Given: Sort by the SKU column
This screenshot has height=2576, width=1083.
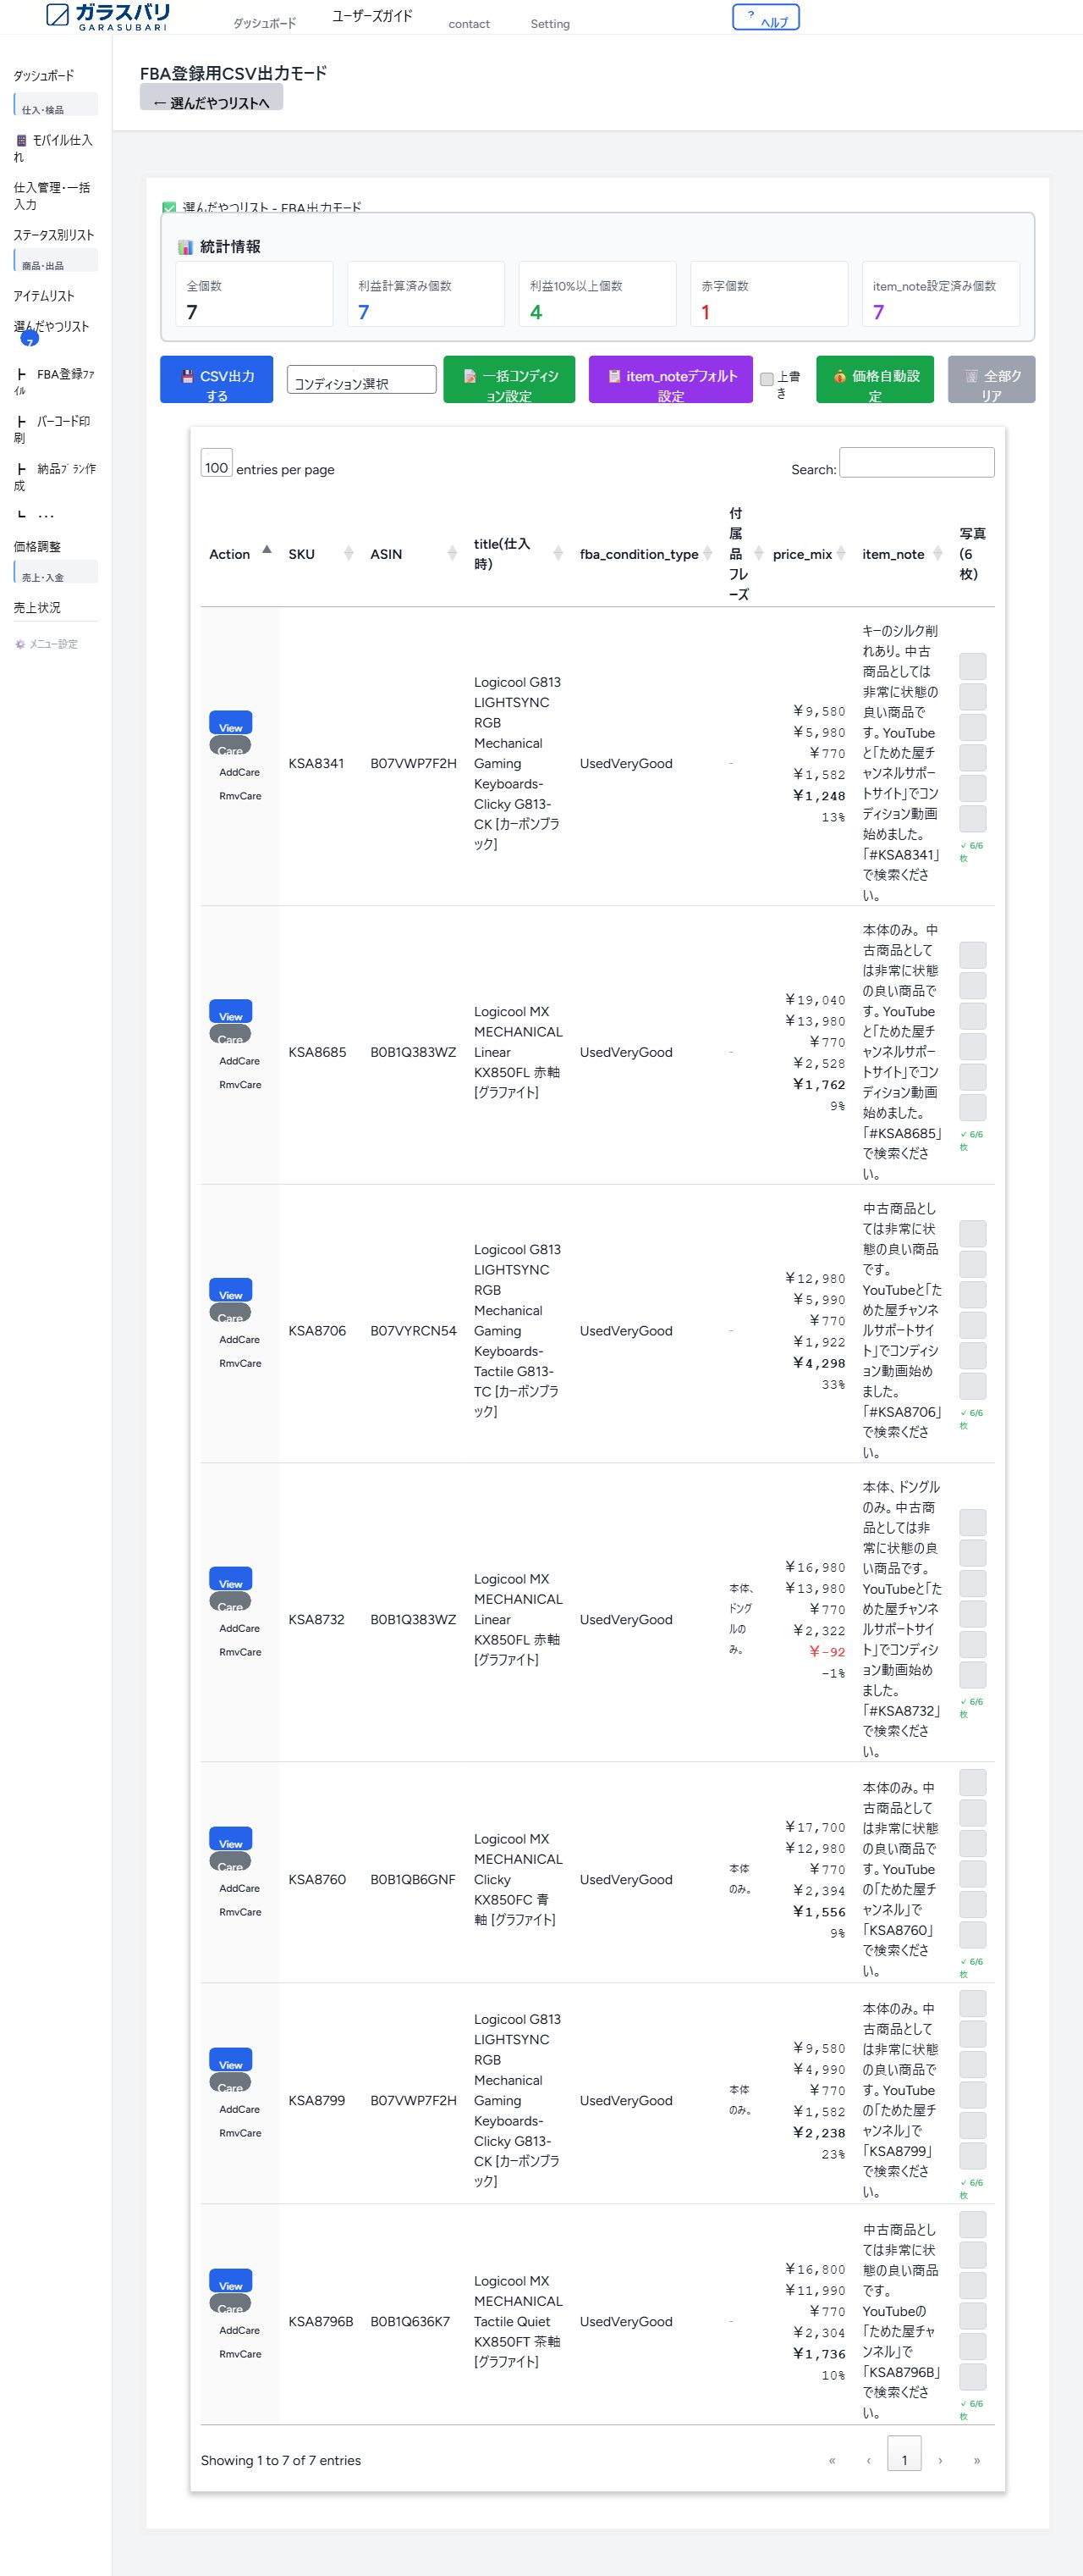Looking at the screenshot, I should coord(320,554).
